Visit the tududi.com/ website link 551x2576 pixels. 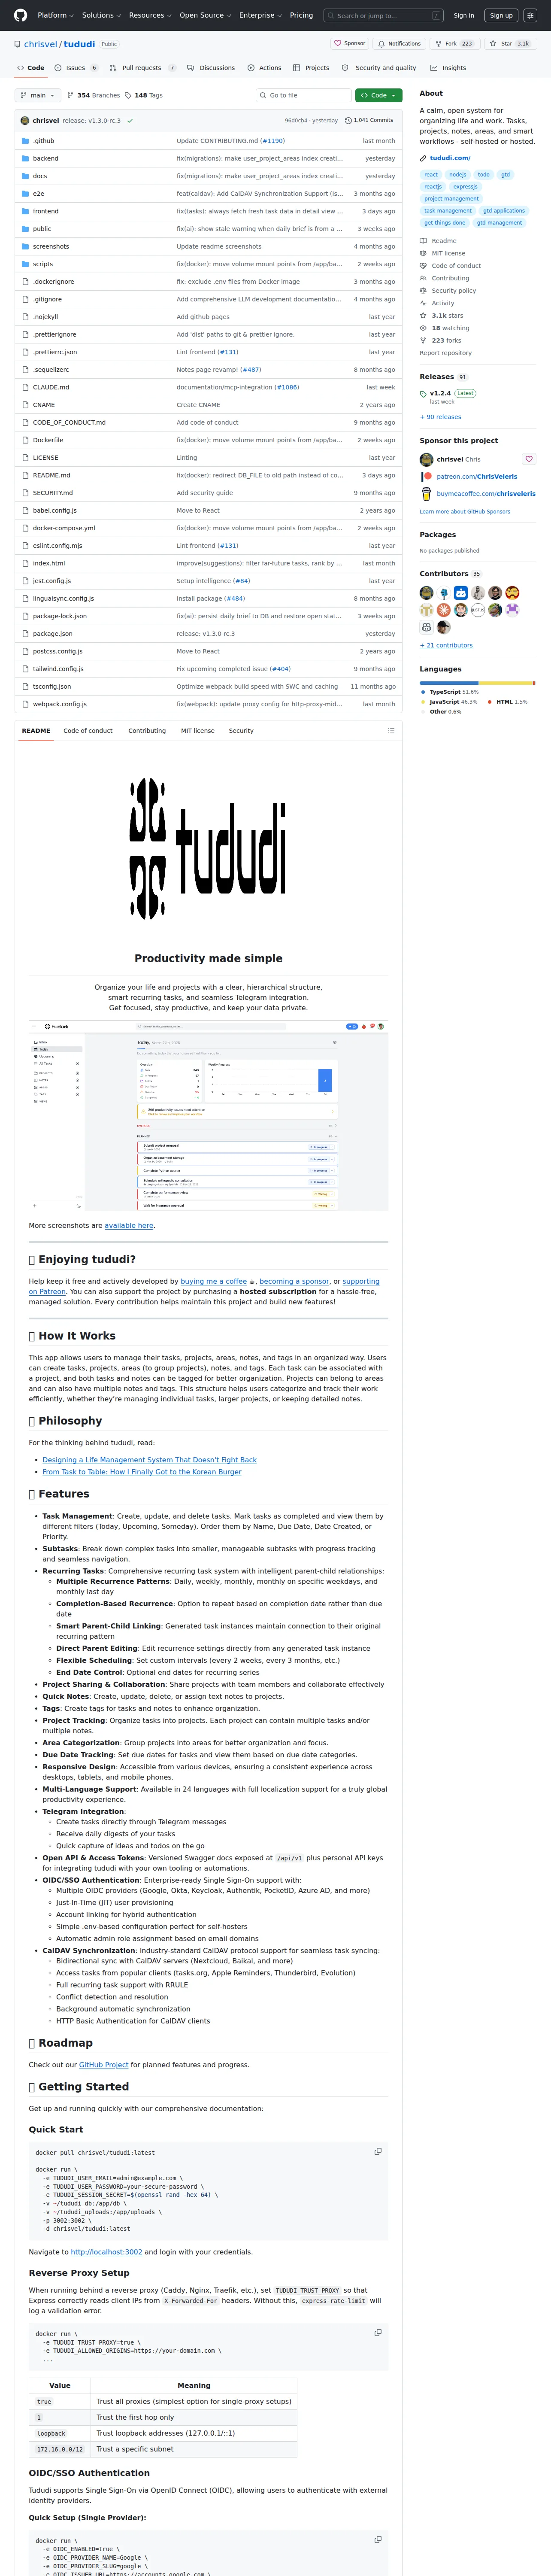(x=450, y=158)
